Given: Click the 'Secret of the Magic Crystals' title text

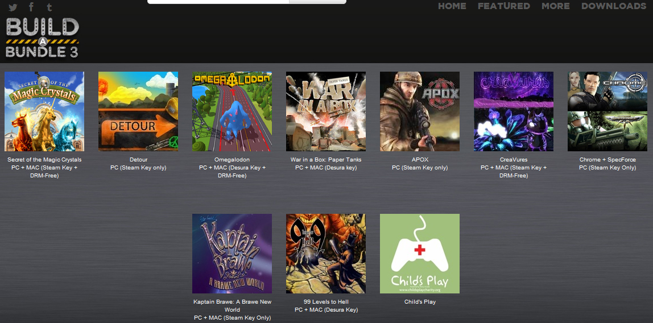Looking at the screenshot, I should (44, 160).
